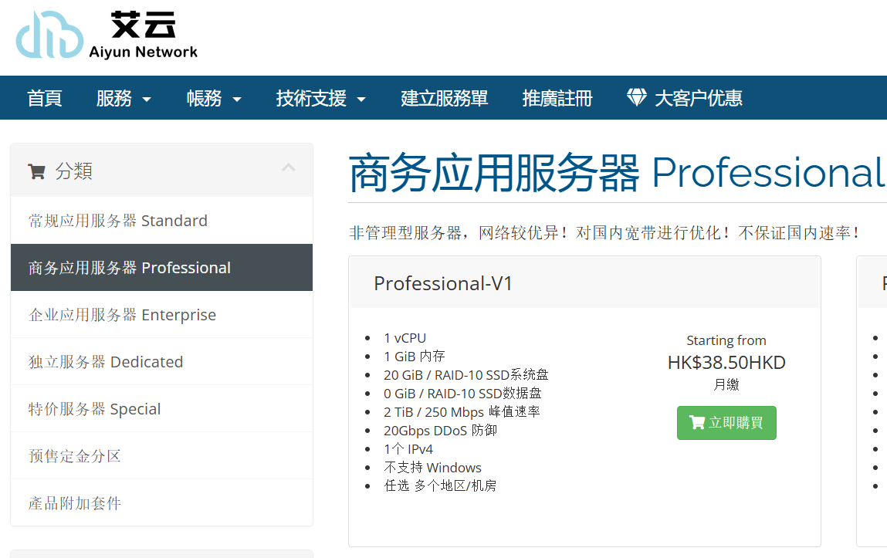Expand the 服務 dropdown menu
This screenshot has width=887, height=558.
(x=124, y=98)
